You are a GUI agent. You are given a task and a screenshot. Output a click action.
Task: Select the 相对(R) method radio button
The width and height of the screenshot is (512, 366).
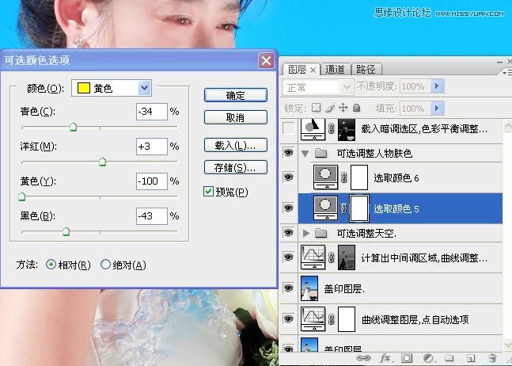[x=51, y=264]
